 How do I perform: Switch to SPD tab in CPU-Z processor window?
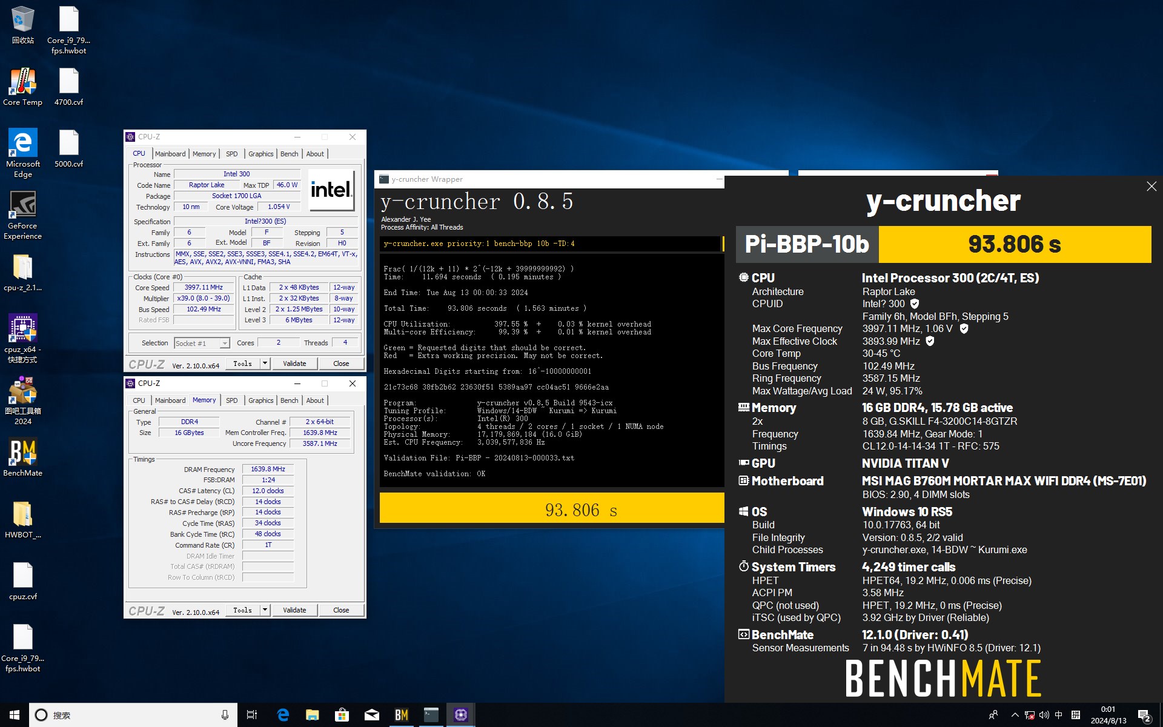pyautogui.click(x=231, y=154)
